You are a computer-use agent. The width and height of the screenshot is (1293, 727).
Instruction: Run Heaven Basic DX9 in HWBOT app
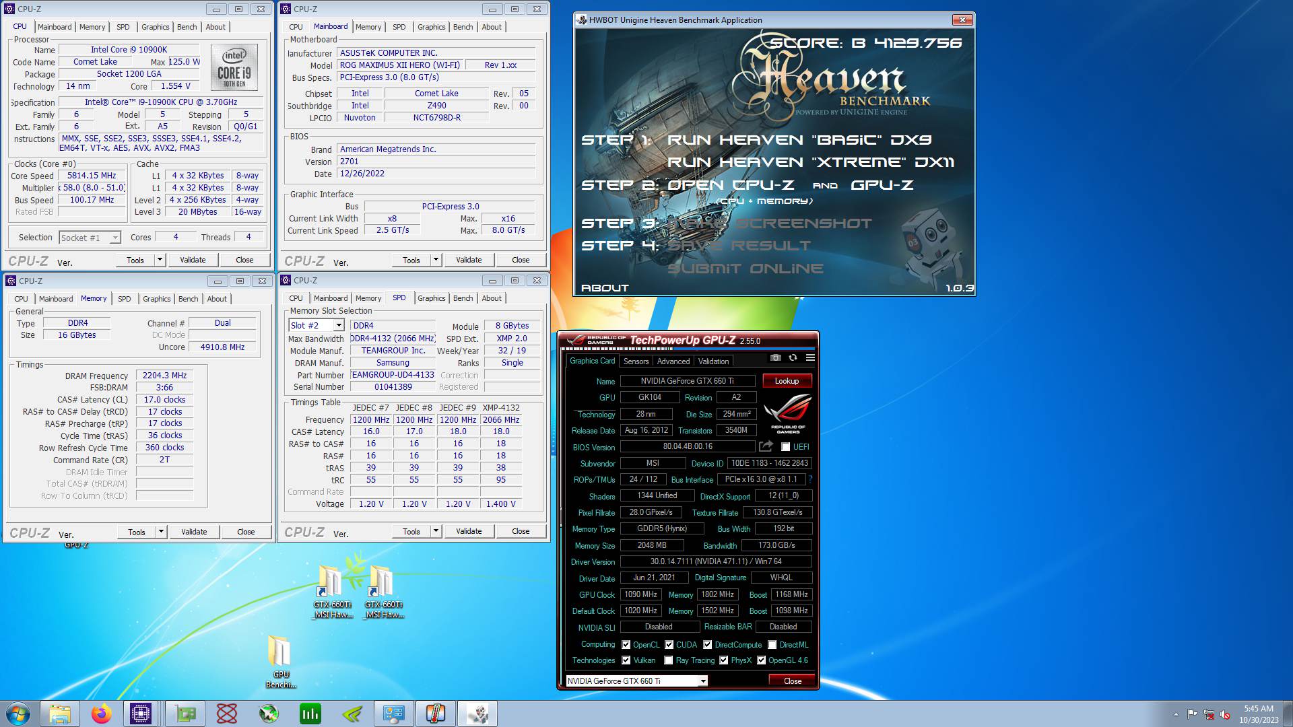[x=799, y=140]
